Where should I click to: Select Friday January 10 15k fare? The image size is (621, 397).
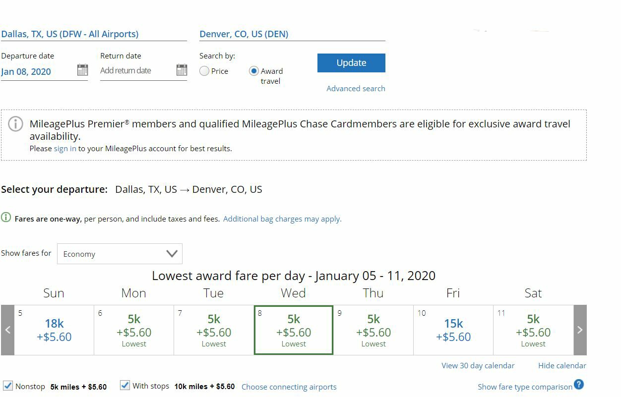point(453,330)
